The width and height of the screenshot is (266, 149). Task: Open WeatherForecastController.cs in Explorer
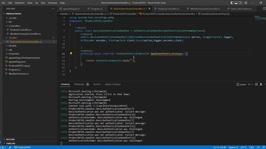[x=25, y=34]
